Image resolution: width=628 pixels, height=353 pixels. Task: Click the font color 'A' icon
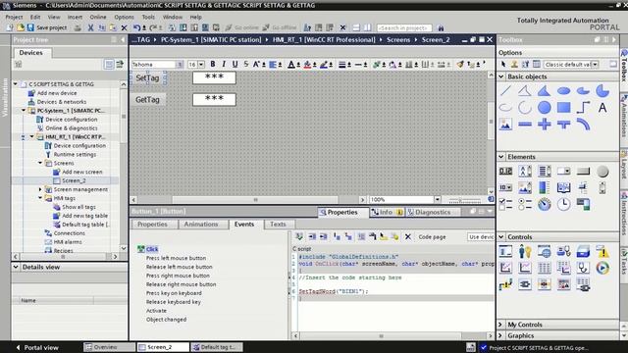pos(291,64)
